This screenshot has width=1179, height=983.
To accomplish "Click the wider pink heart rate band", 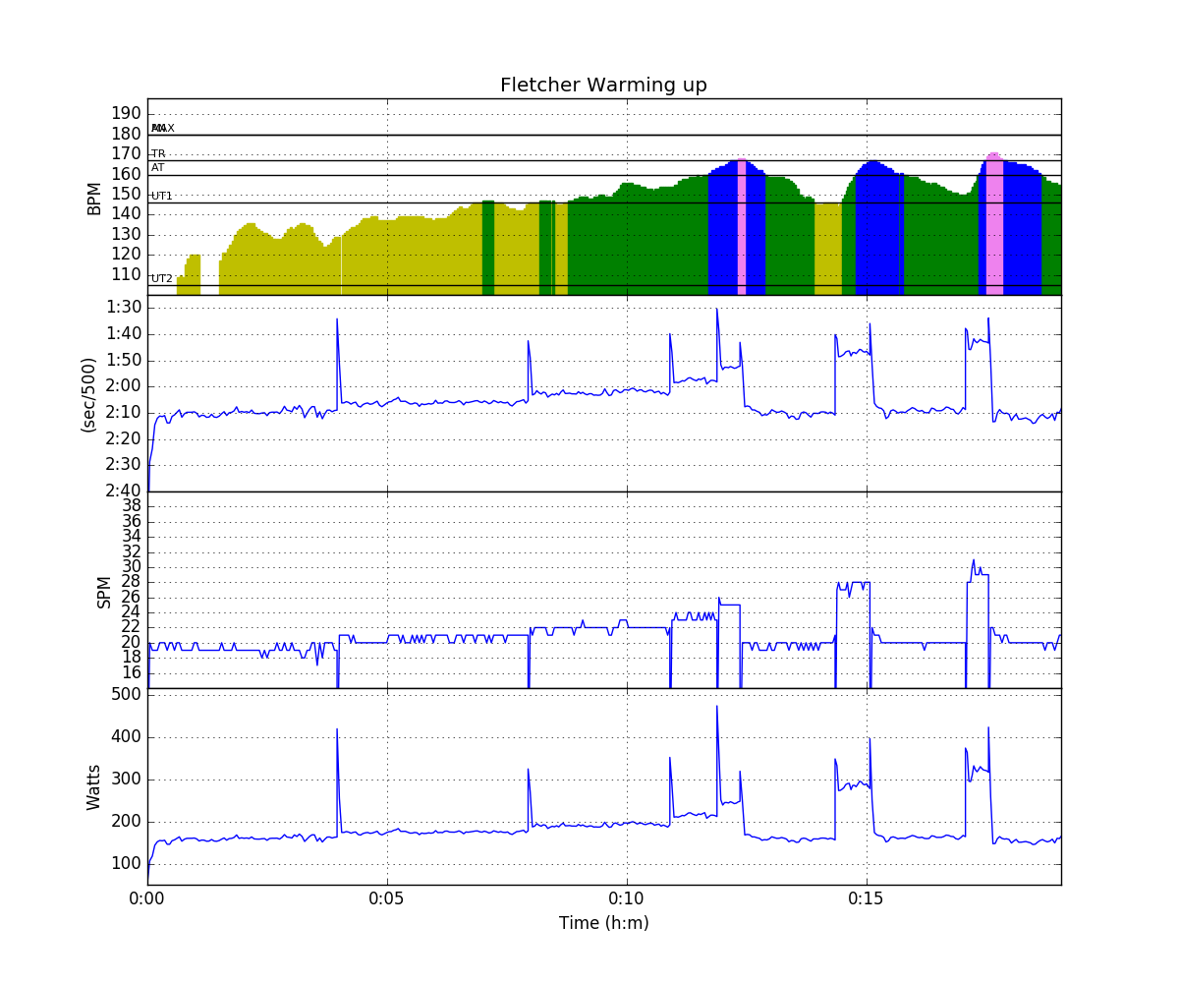I will point(994,226).
